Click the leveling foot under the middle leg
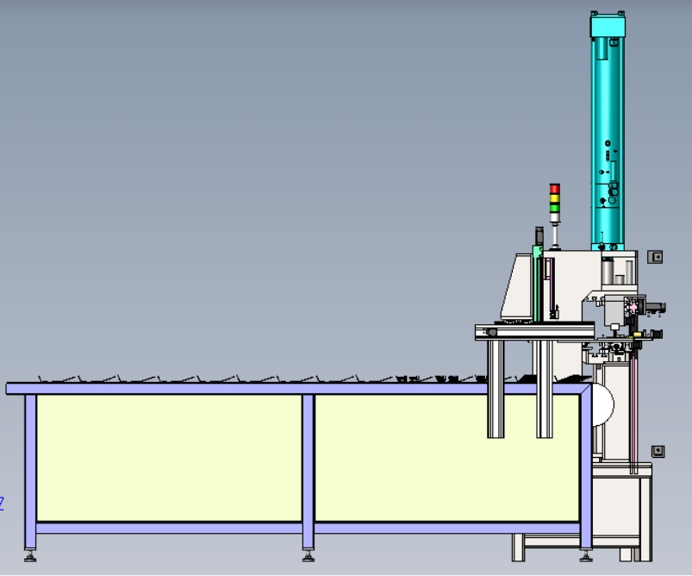The height and width of the screenshot is (576, 692). click(x=309, y=556)
